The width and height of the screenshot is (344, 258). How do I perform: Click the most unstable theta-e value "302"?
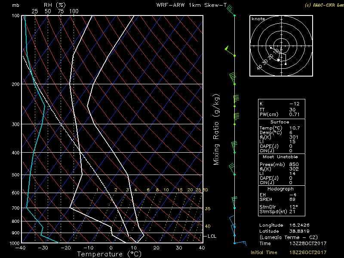coord(294,169)
